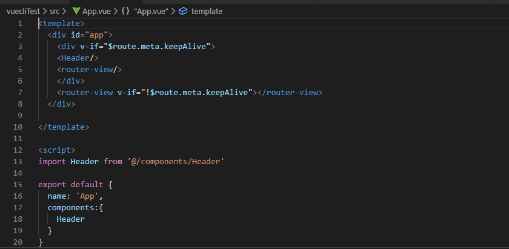Expand the chevron after "App.vue" symbol breadcrumb
The image size is (509, 249).
coord(173,12)
